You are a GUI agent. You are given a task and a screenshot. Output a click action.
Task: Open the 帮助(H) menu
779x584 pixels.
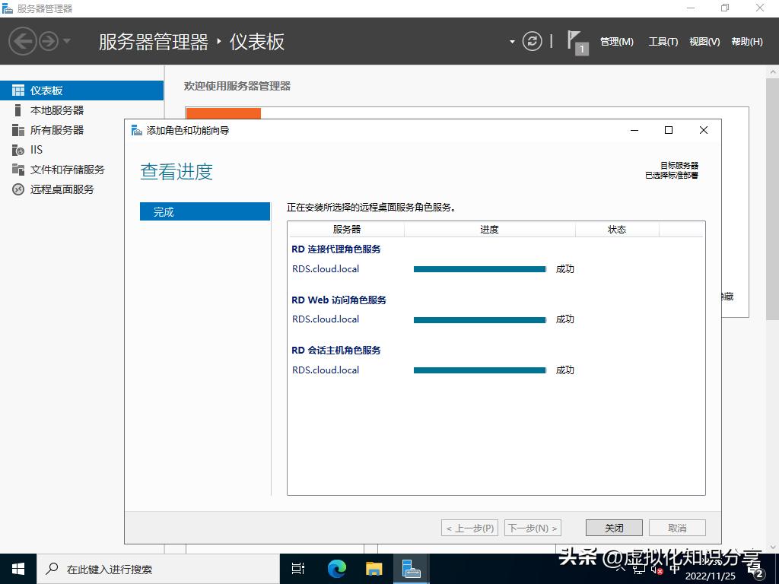point(745,42)
